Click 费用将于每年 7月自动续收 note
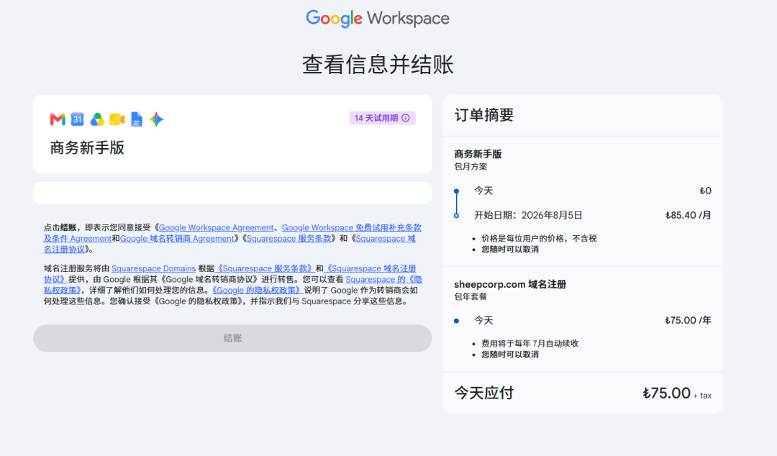Viewport: 777px width, 456px height. pyautogui.click(x=530, y=344)
